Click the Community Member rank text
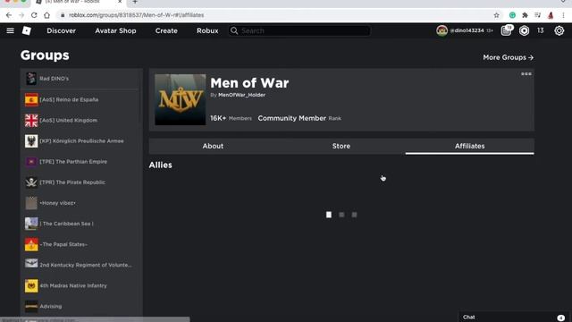The image size is (572, 322). [x=292, y=118]
